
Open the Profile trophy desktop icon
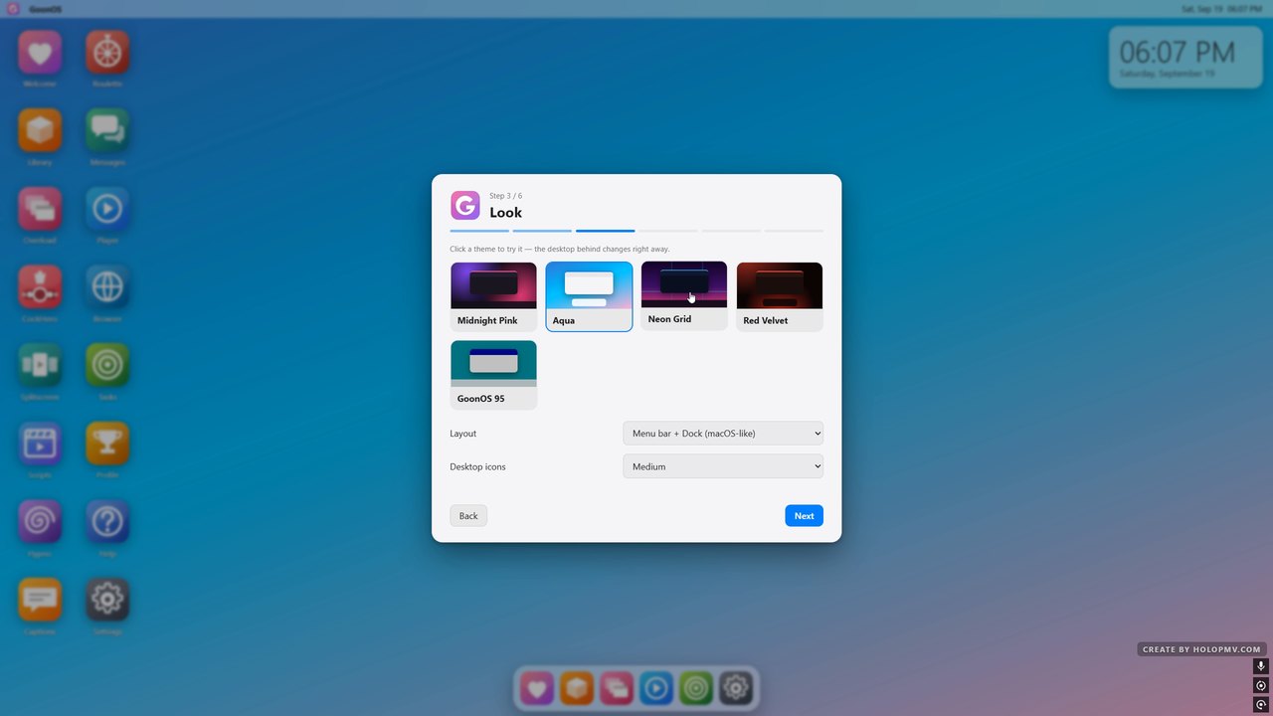(107, 444)
